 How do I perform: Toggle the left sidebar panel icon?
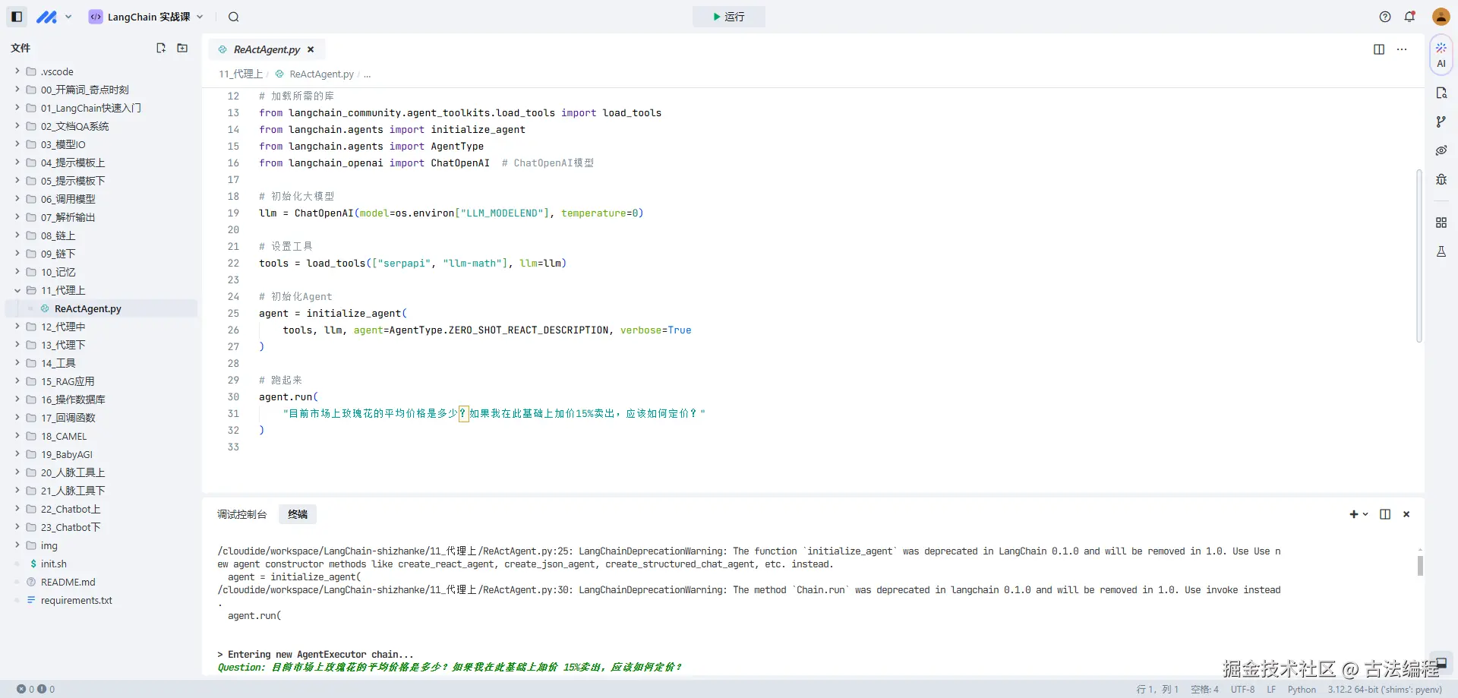[17, 17]
